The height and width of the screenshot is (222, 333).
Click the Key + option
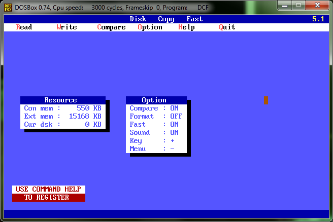(x=156, y=141)
